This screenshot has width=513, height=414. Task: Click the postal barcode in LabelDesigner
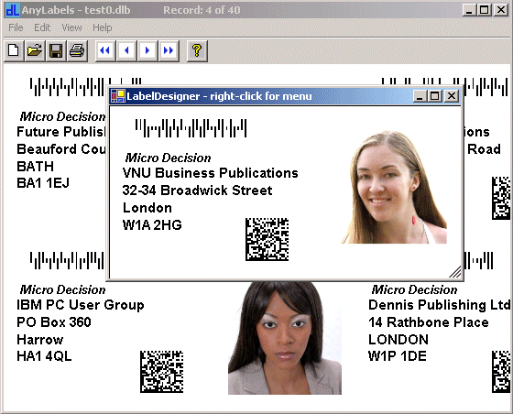click(x=191, y=128)
